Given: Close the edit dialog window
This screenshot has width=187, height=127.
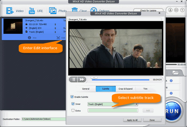Looking at the screenshot, I should 159,13.
